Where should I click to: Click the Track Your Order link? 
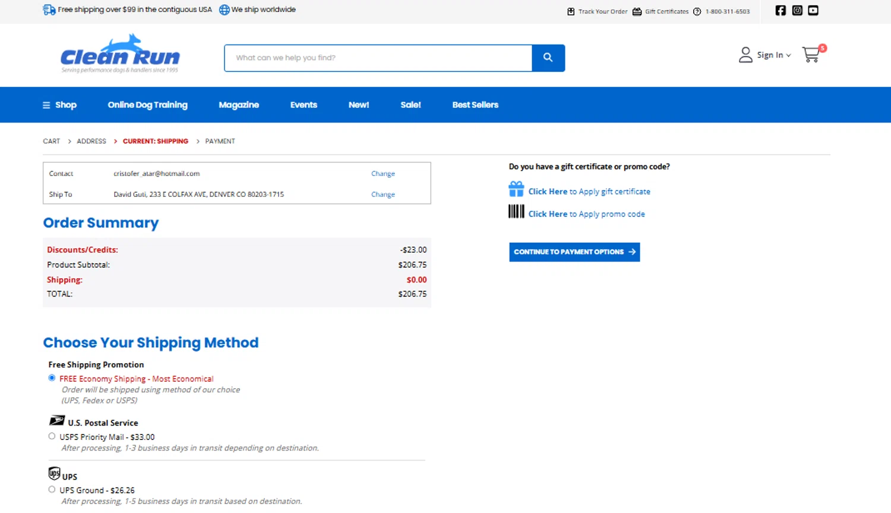coord(603,11)
